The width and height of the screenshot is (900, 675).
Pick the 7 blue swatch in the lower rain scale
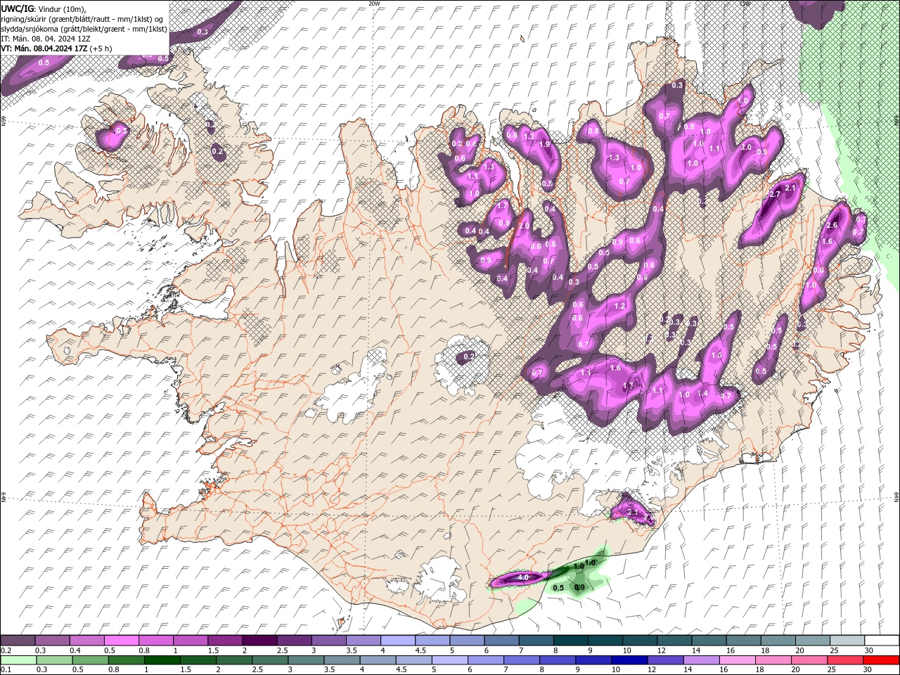(522, 660)
